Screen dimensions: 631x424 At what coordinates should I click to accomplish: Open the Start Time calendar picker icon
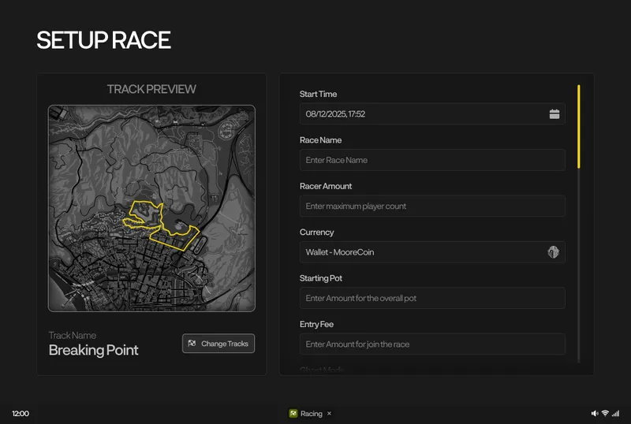(554, 113)
